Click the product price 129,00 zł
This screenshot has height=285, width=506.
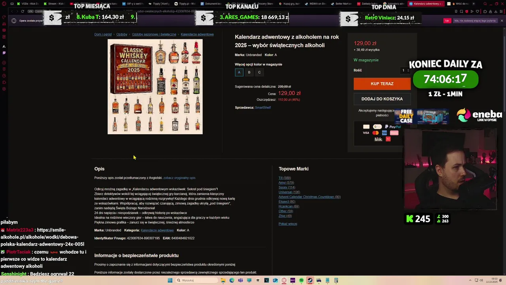click(x=365, y=44)
